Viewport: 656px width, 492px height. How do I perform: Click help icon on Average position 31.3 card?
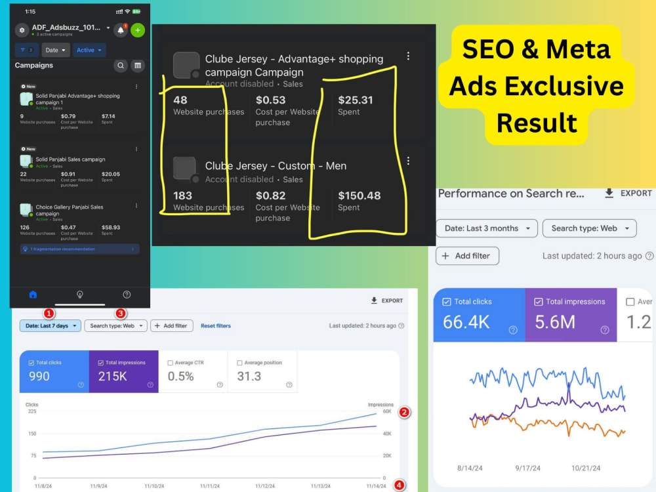tap(289, 384)
